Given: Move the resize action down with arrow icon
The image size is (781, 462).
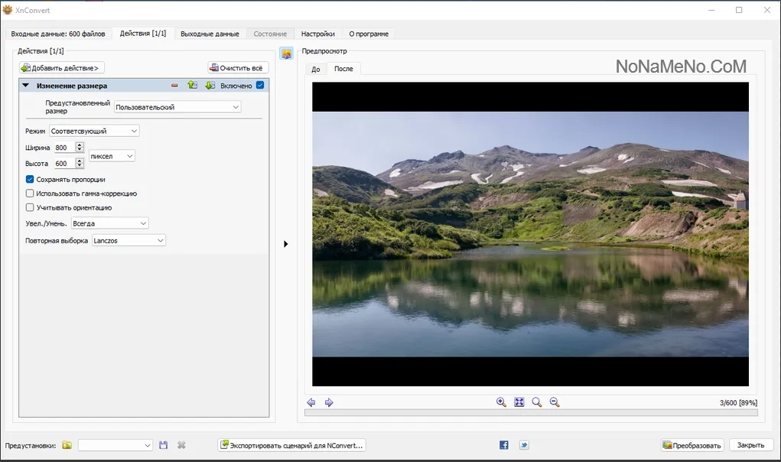Looking at the screenshot, I should pyautogui.click(x=210, y=85).
